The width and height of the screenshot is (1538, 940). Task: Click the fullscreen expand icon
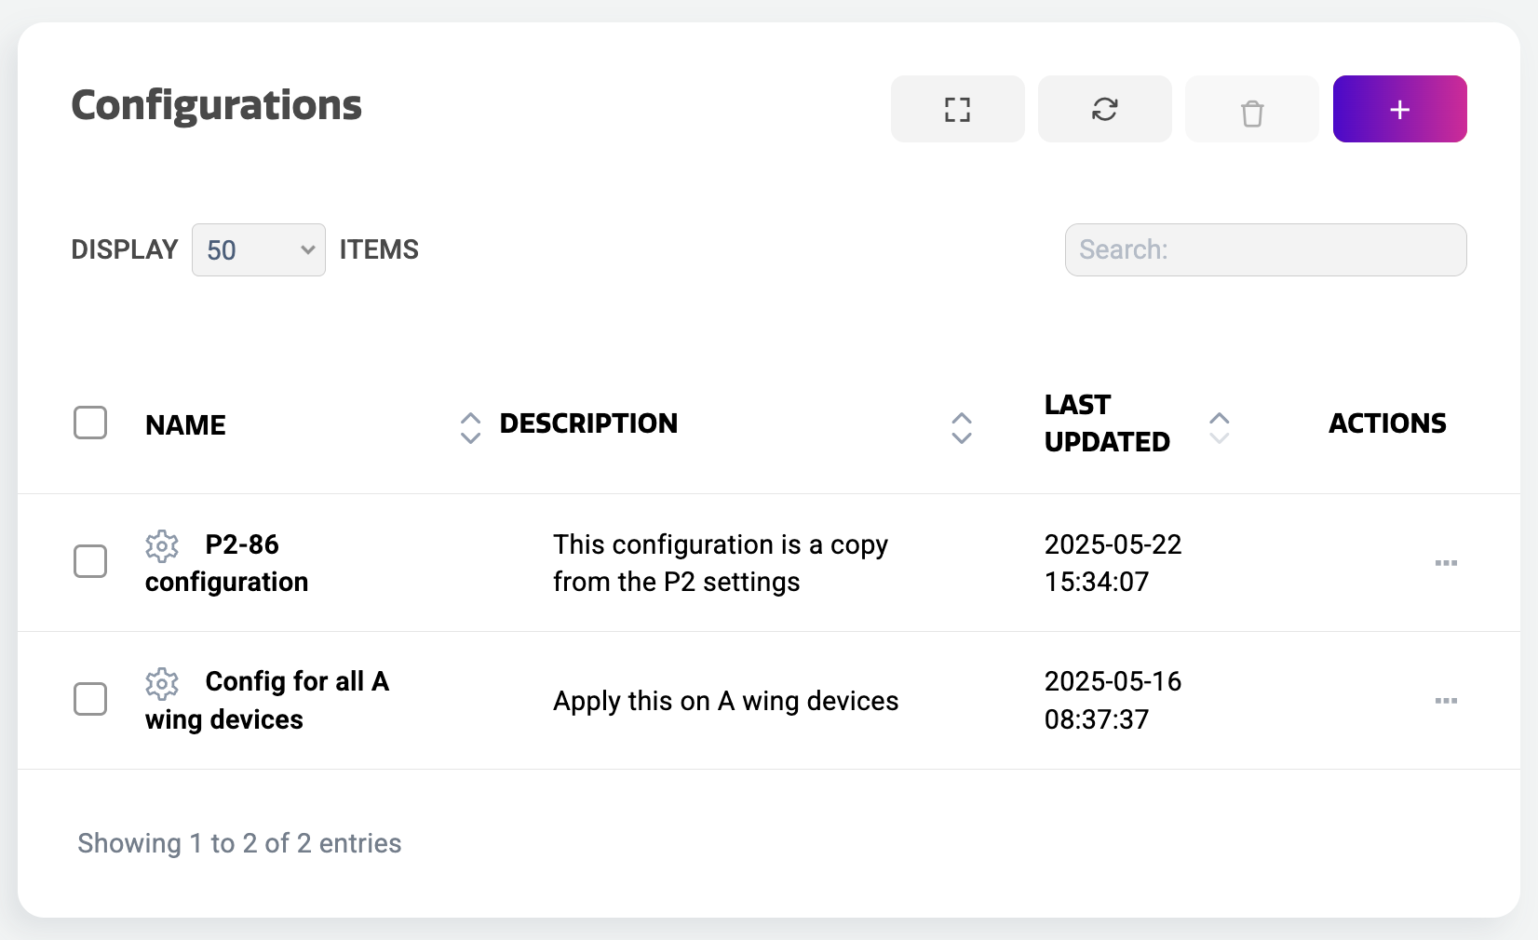coord(957,109)
